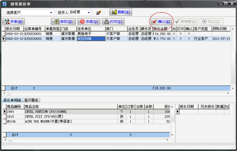Select the order number BJ00030002 cell
This screenshot has height=151, width=237.
pyautogui.click(x=35, y=39)
